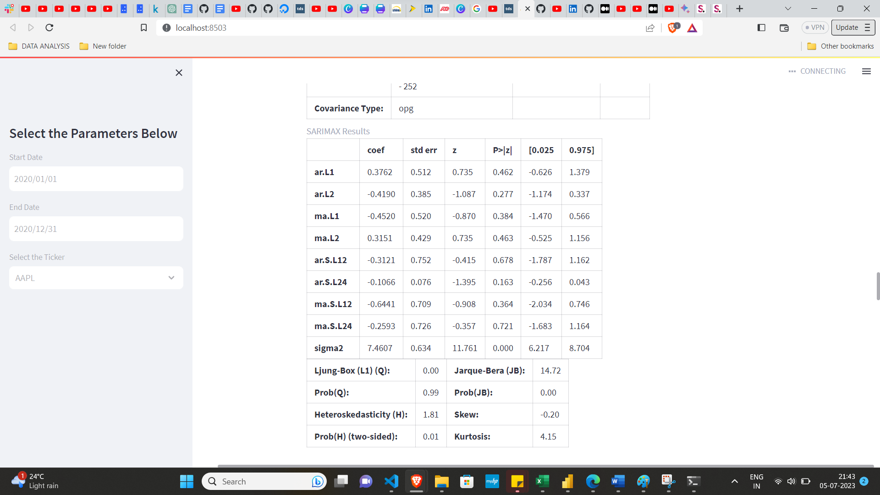Mute the speaker in the system tray
The width and height of the screenshot is (880, 495).
(x=792, y=481)
